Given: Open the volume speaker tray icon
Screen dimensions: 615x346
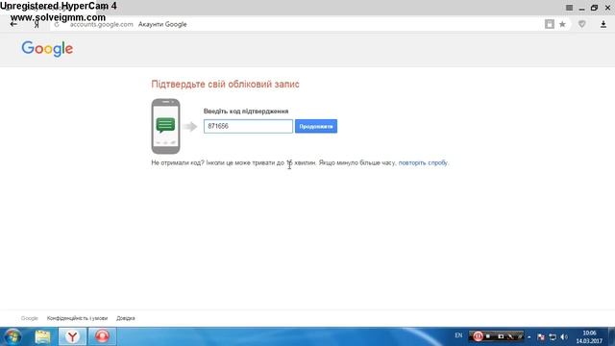Looking at the screenshot, I should (x=564, y=337).
